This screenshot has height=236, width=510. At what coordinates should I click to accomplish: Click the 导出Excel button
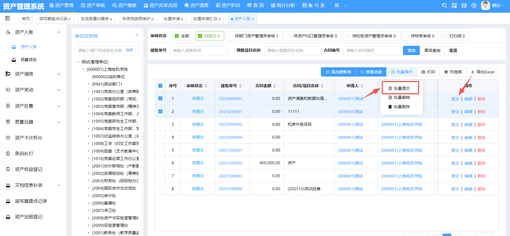pos(482,72)
